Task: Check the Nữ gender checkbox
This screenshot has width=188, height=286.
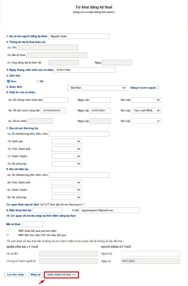Action: (x=38, y=81)
